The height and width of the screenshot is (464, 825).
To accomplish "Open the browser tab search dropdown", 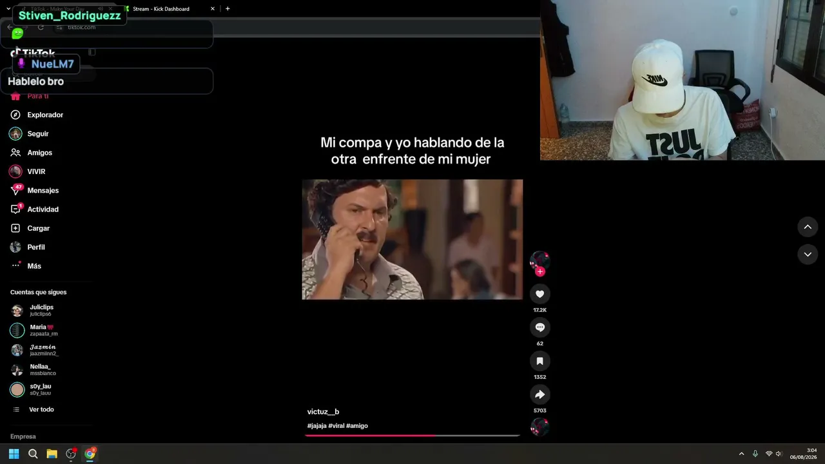I will point(8,9).
